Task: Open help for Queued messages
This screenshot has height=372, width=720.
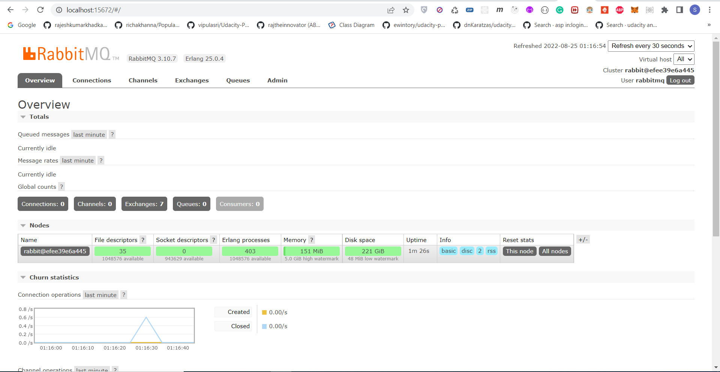Action: 112,134
